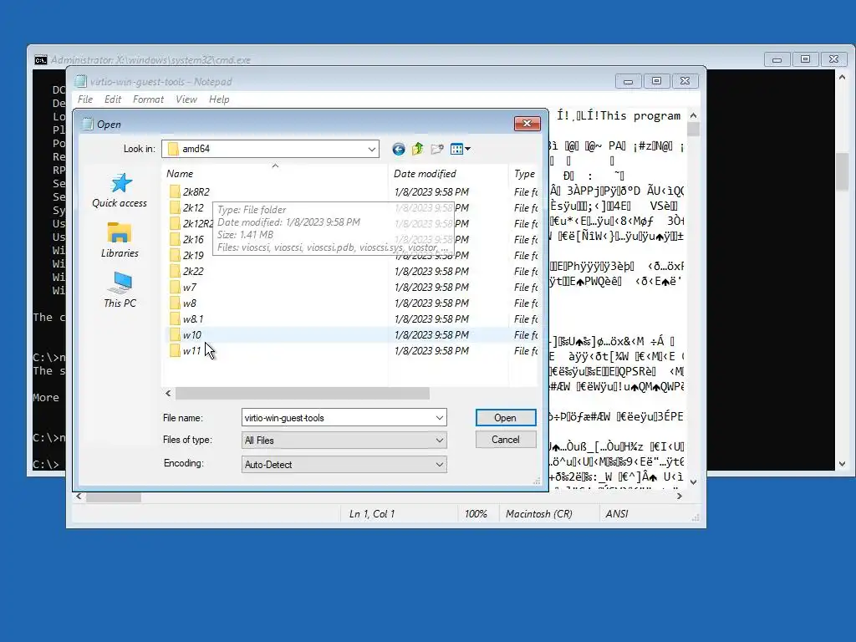
Task: Select the w7 folder icon
Action: (175, 288)
